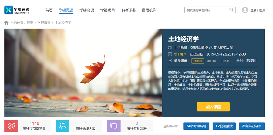Click the 课程简介 description paragraph

(213, 81)
